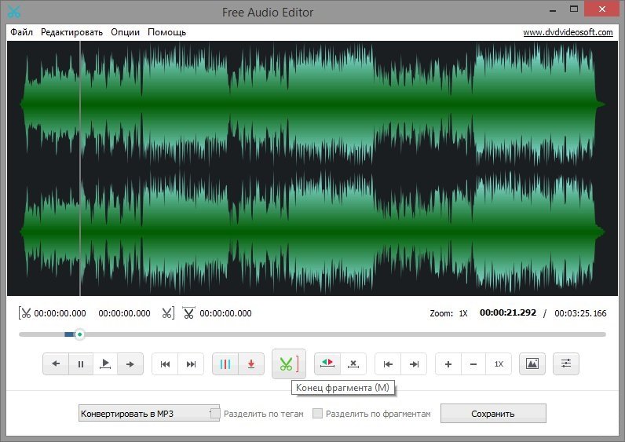
Task: Set end of fragment with scissors icon
Action: click(x=288, y=364)
